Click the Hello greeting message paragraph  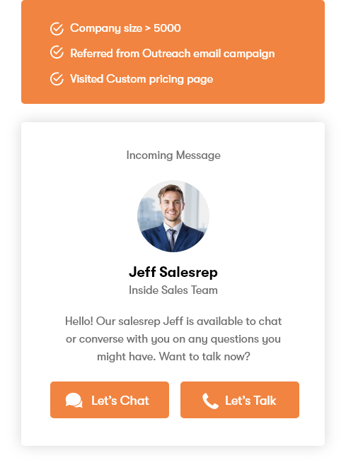point(173,339)
